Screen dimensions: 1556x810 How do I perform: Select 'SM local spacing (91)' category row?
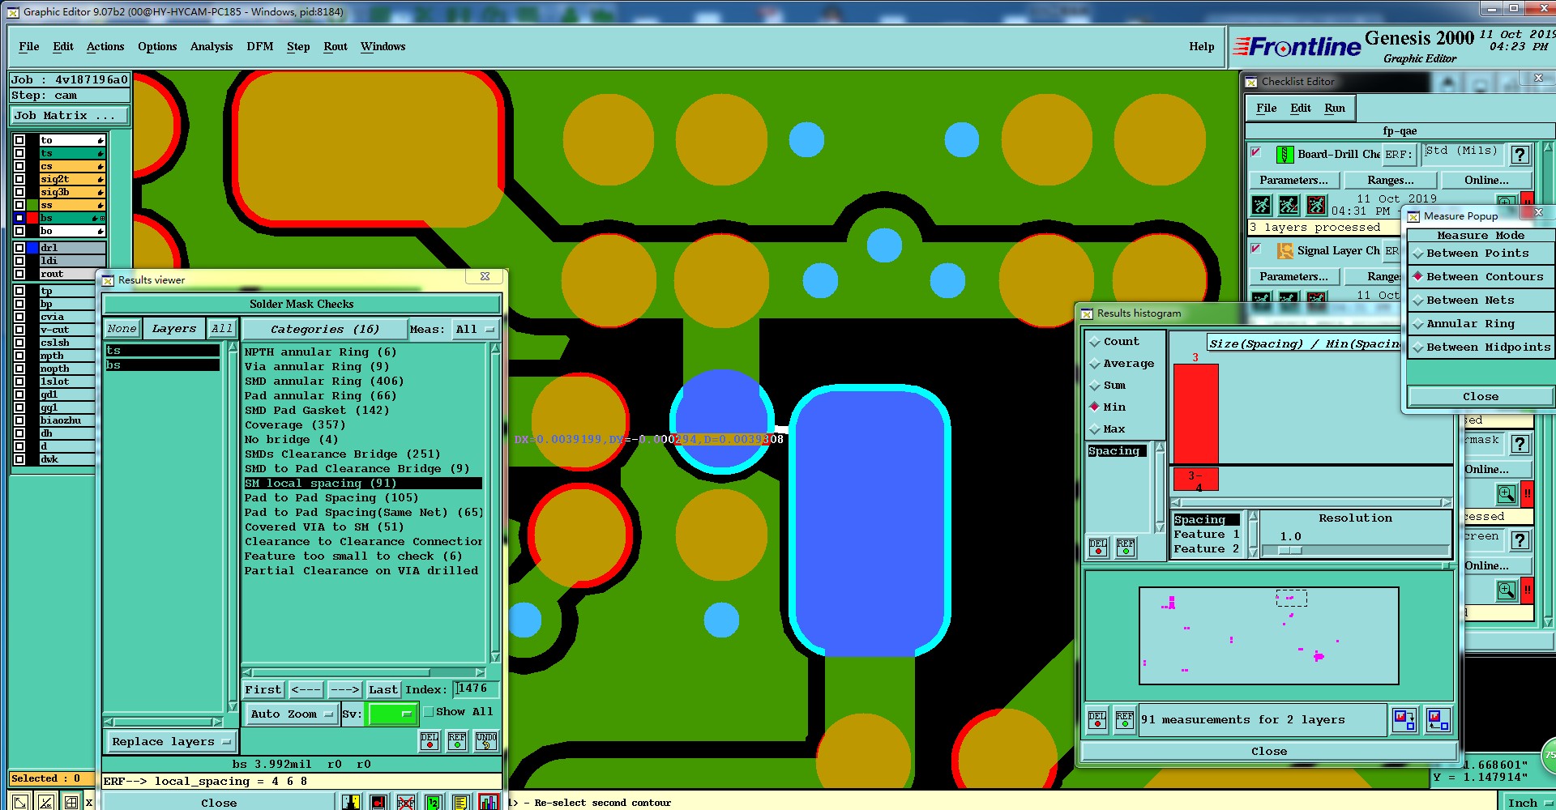[x=363, y=484]
